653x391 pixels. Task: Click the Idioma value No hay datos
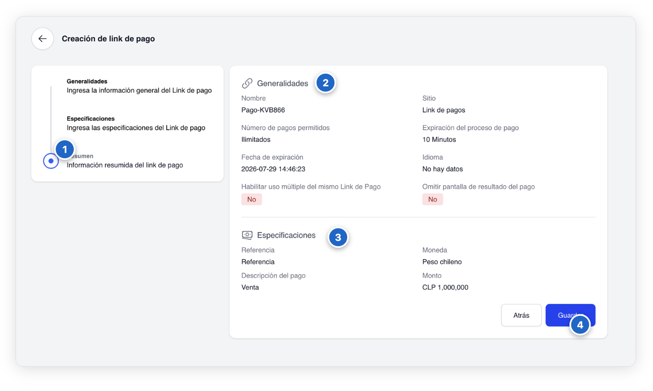tap(443, 169)
